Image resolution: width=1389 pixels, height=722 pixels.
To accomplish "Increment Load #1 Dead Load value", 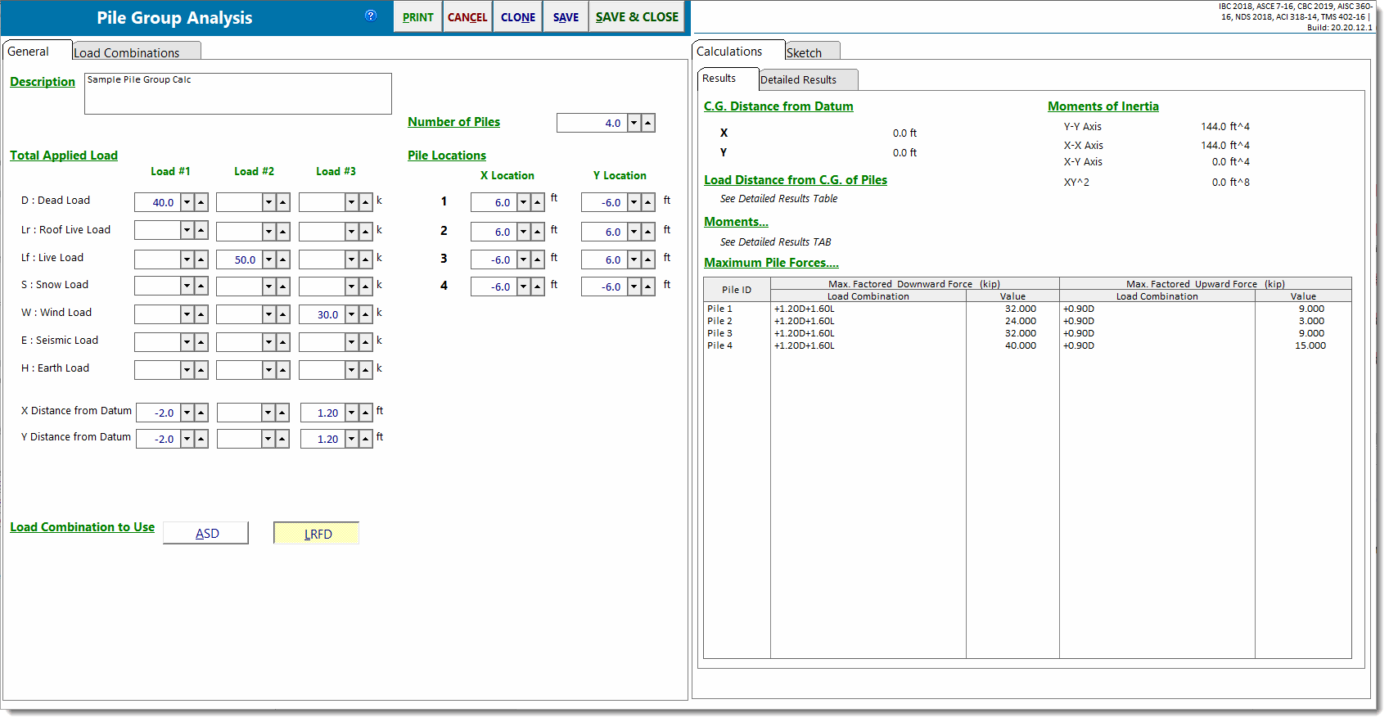I will coord(201,202).
